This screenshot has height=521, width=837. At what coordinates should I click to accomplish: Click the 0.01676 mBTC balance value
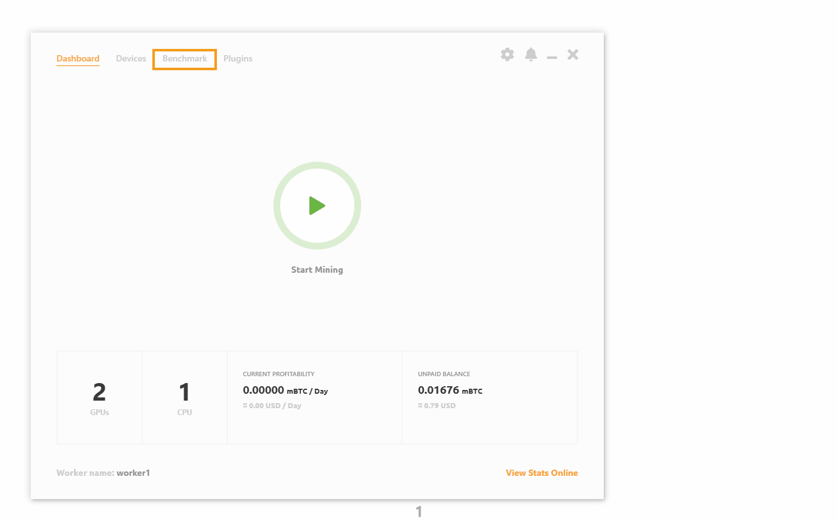pyautogui.click(x=450, y=390)
